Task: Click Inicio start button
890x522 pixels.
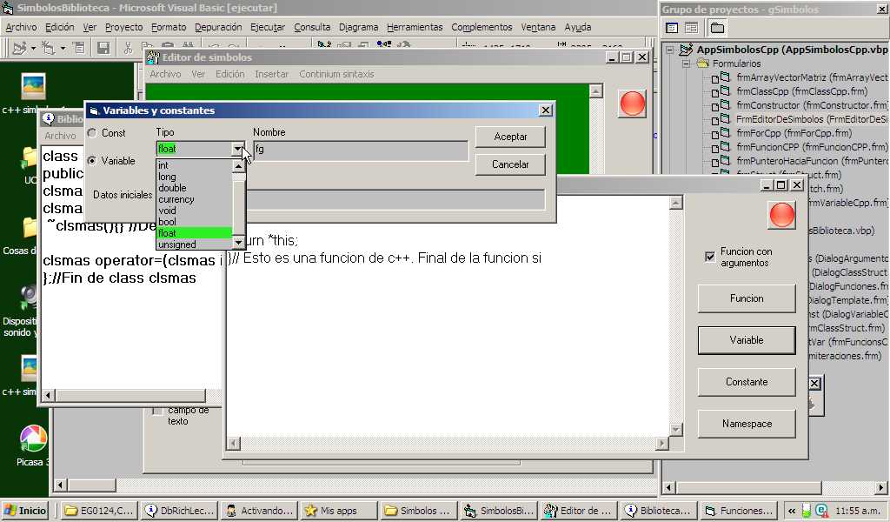Action: pos(25,511)
